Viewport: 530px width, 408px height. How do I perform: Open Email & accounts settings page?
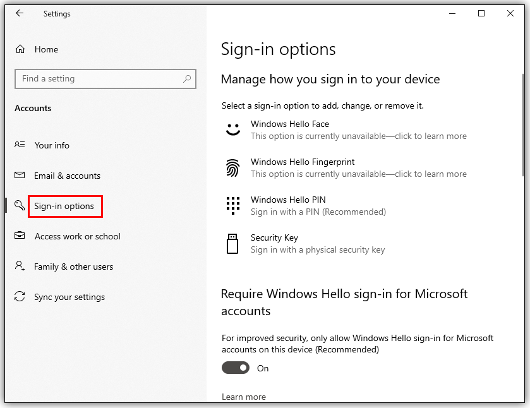pos(67,176)
